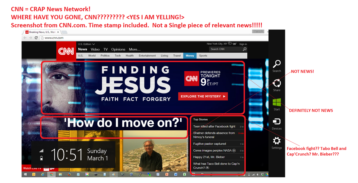Select the TV nav item
The width and height of the screenshot is (358, 183).
point(106,49)
